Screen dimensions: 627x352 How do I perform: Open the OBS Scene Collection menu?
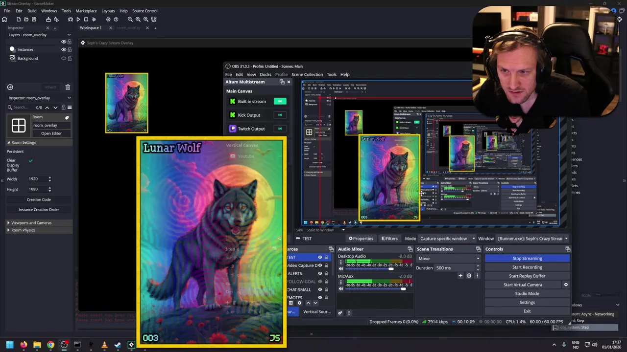tap(307, 75)
